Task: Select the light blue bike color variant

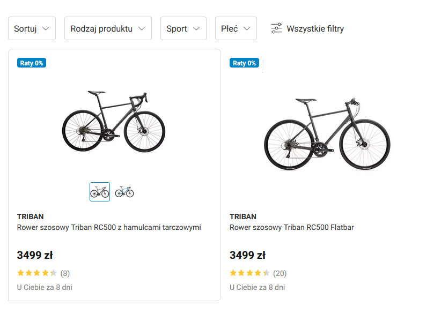Action: tap(124, 192)
